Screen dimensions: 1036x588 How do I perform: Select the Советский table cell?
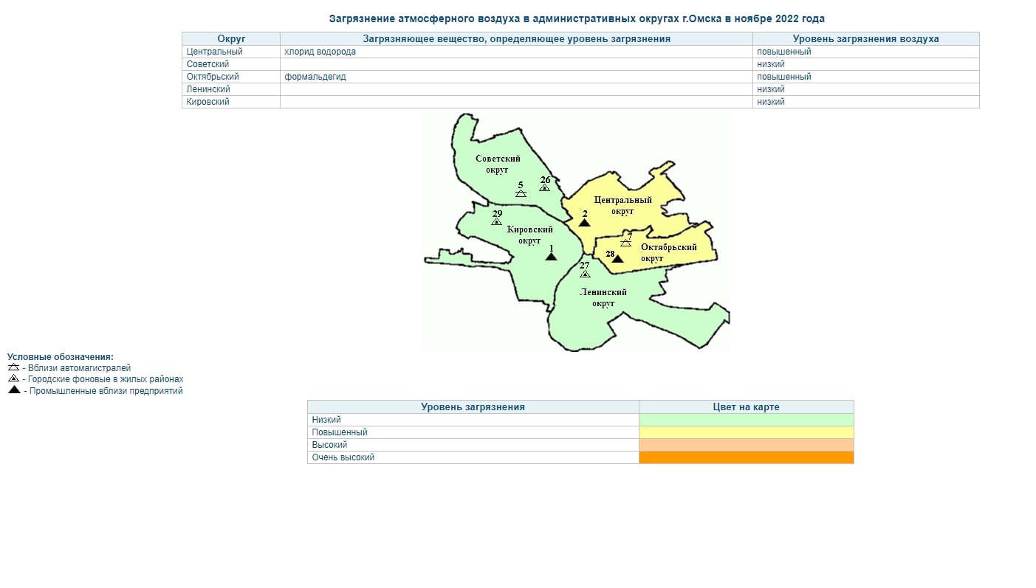pyautogui.click(x=231, y=64)
